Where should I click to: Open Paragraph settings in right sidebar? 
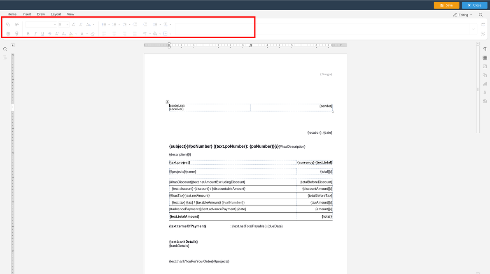pyautogui.click(x=485, y=49)
